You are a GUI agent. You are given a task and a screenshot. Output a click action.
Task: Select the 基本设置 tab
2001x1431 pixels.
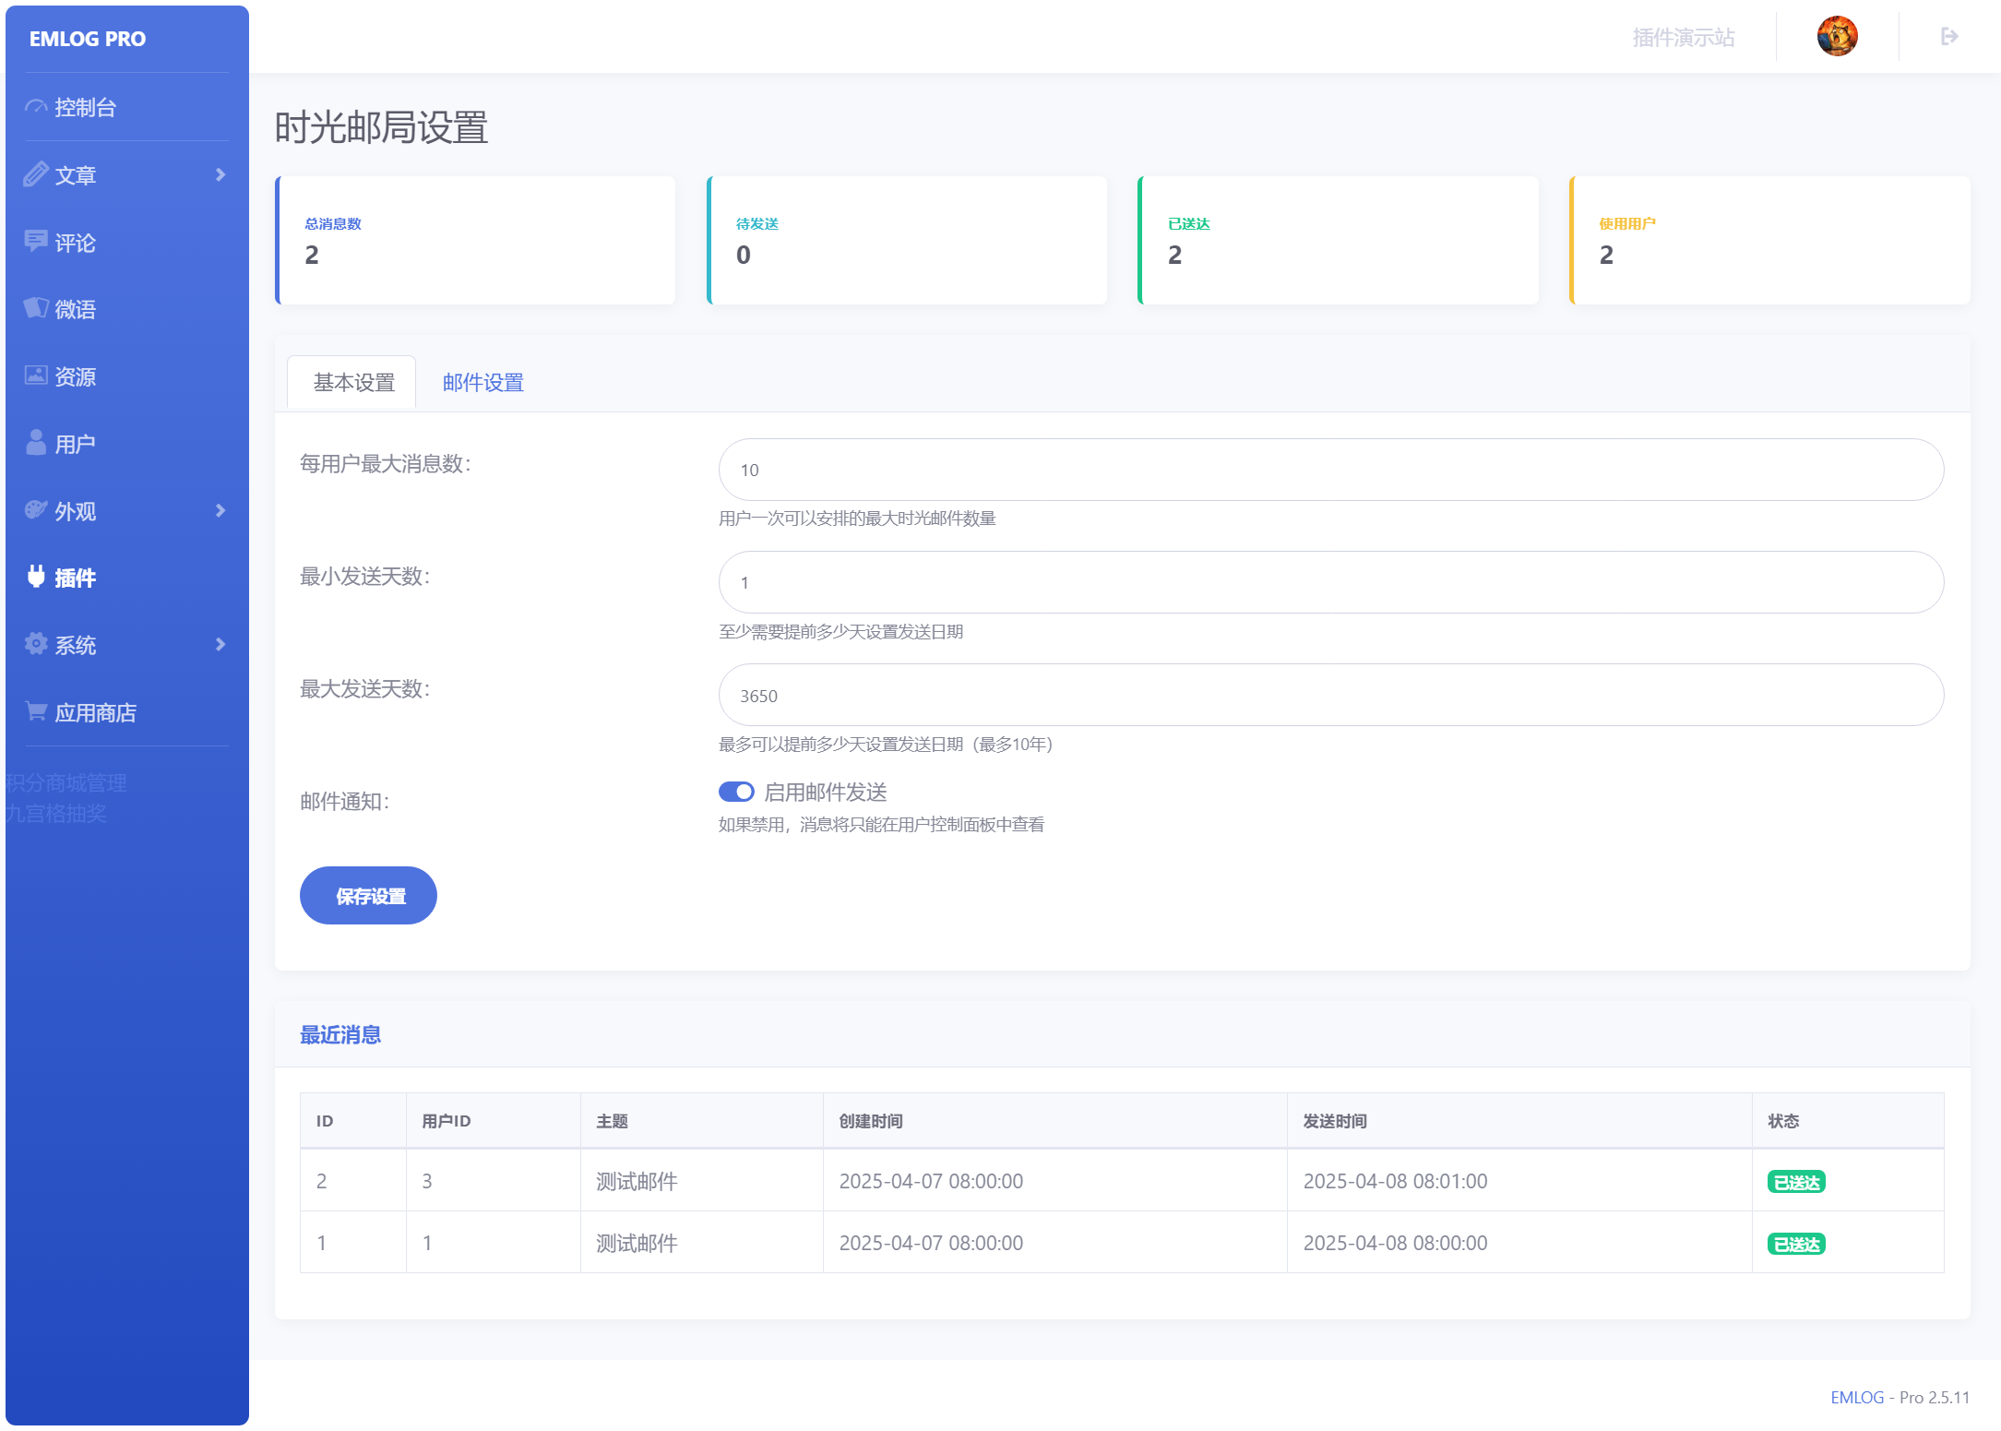(x=353, y=382)
